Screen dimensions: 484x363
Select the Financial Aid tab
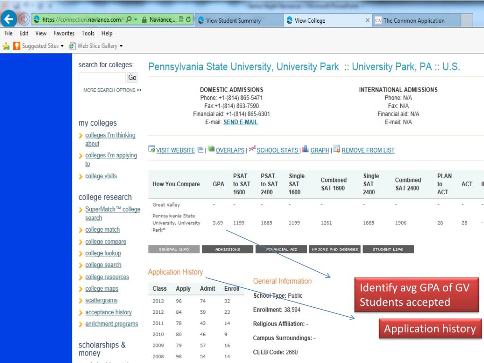tap(281, 250)
